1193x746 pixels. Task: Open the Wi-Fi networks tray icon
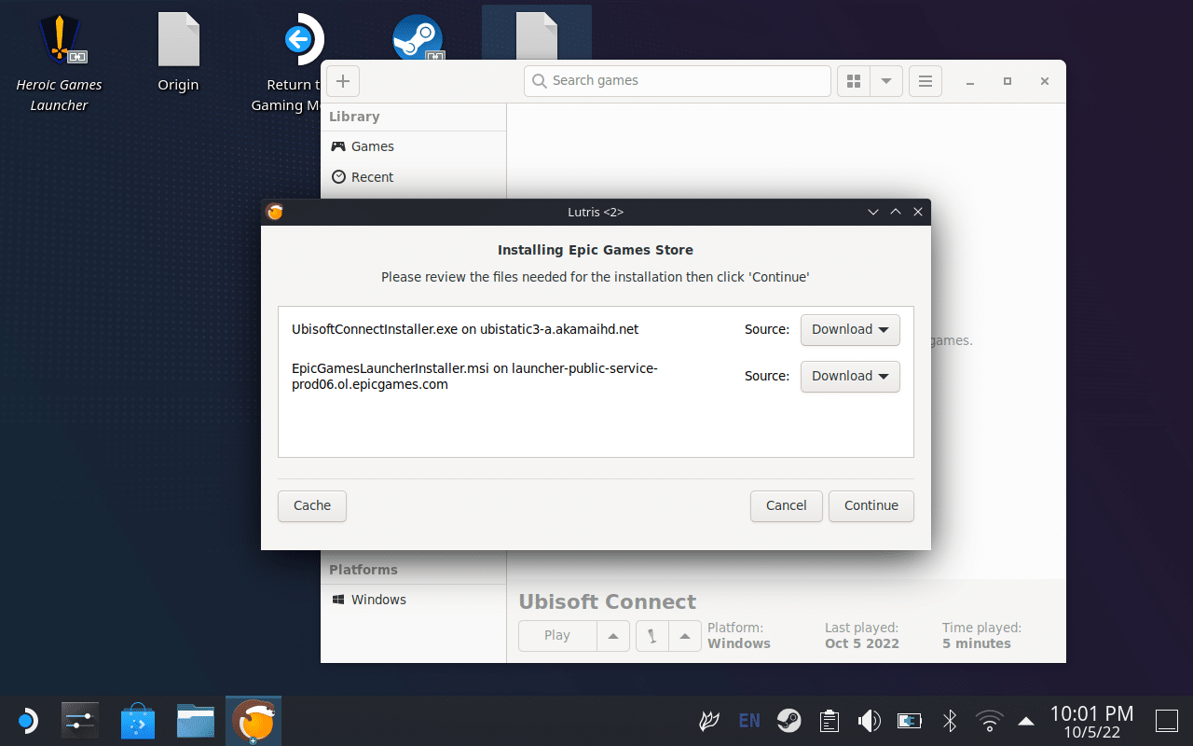pos(989,721)
